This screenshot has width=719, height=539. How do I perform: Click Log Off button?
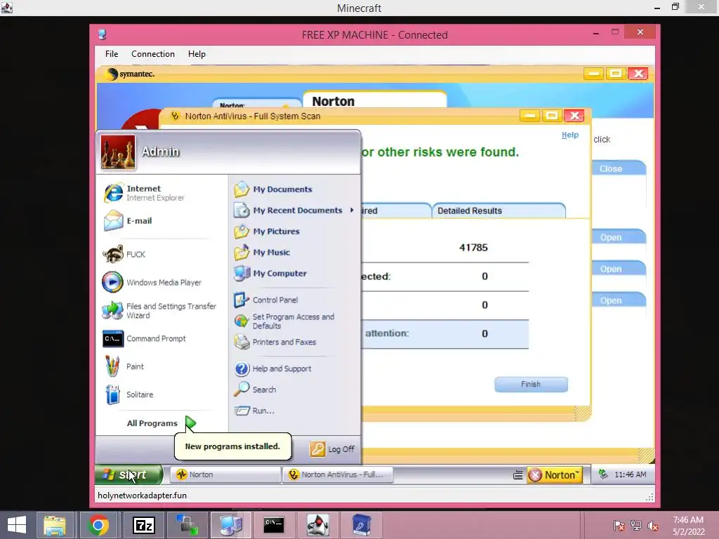click(x=332, y=449)
